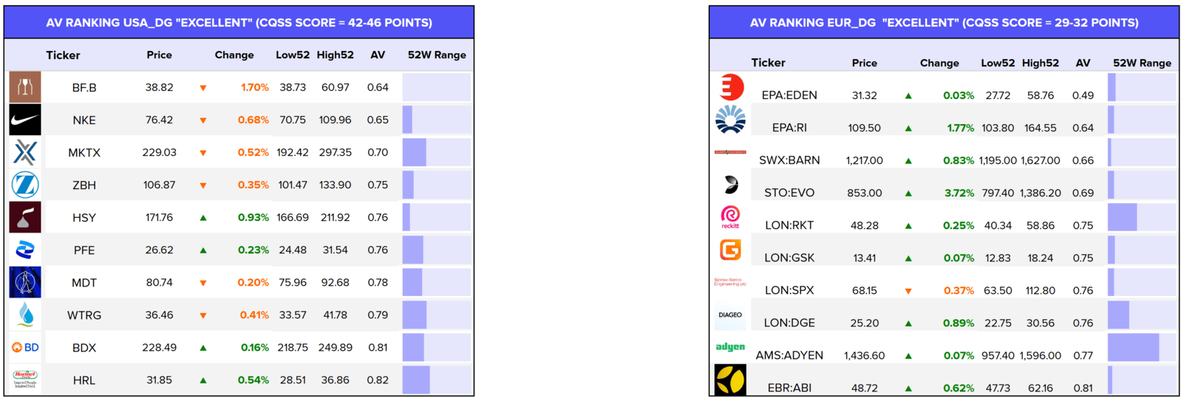Screen dimensions: 1181x398
Task: Click the green up arrow for STO:EVO
Action: coord(908,193)
